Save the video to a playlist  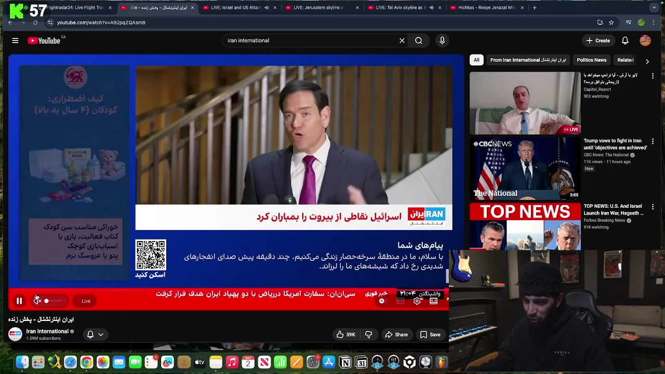click(430, 335)
